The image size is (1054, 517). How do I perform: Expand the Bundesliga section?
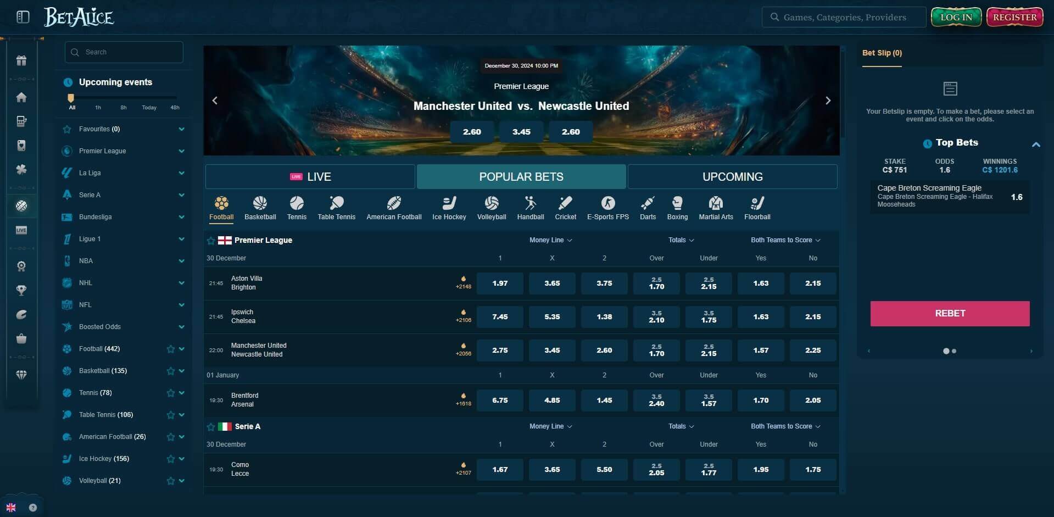(x=181, y=217)
